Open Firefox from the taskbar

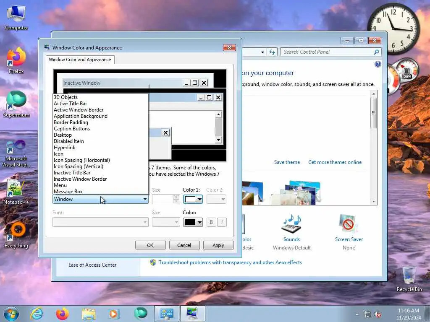pyautogui.click(x=63, y=314)
